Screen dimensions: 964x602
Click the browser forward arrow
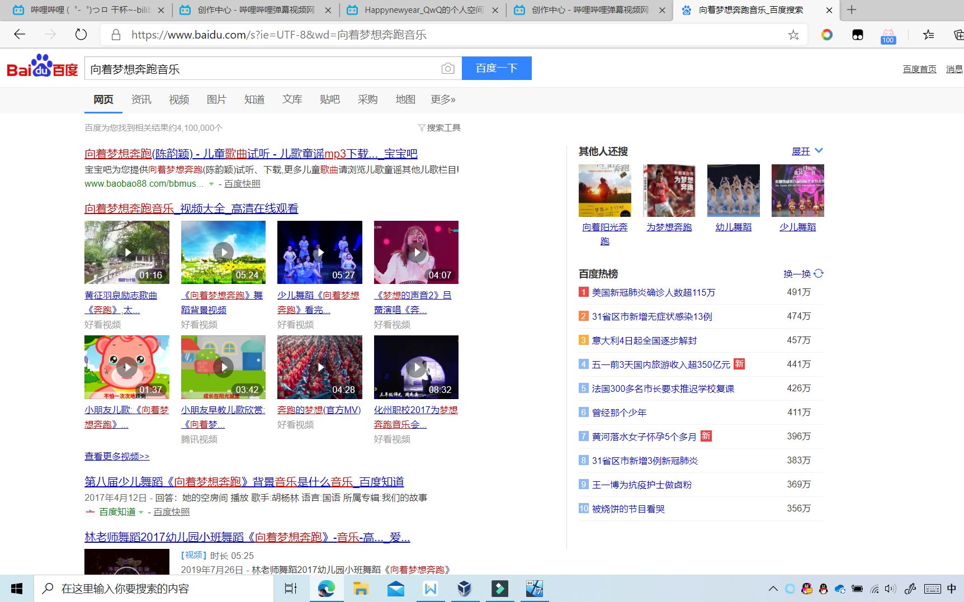50,35
